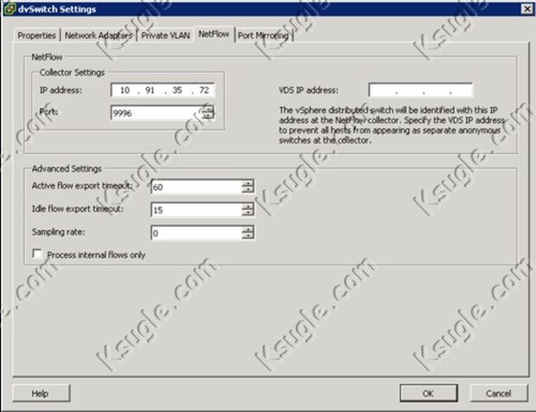Click the Idle flow export timeout field
Viewport: 536px width, 412px height.
pos(196,210)
